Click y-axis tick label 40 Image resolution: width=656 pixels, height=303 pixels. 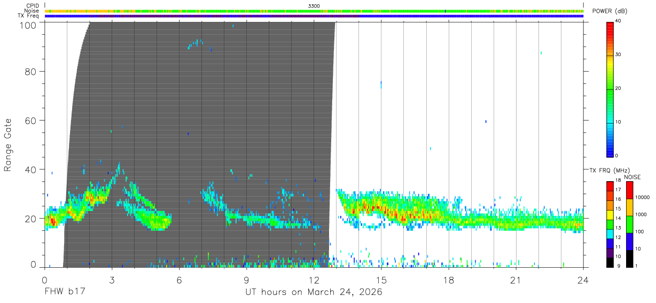coord(30,169)
